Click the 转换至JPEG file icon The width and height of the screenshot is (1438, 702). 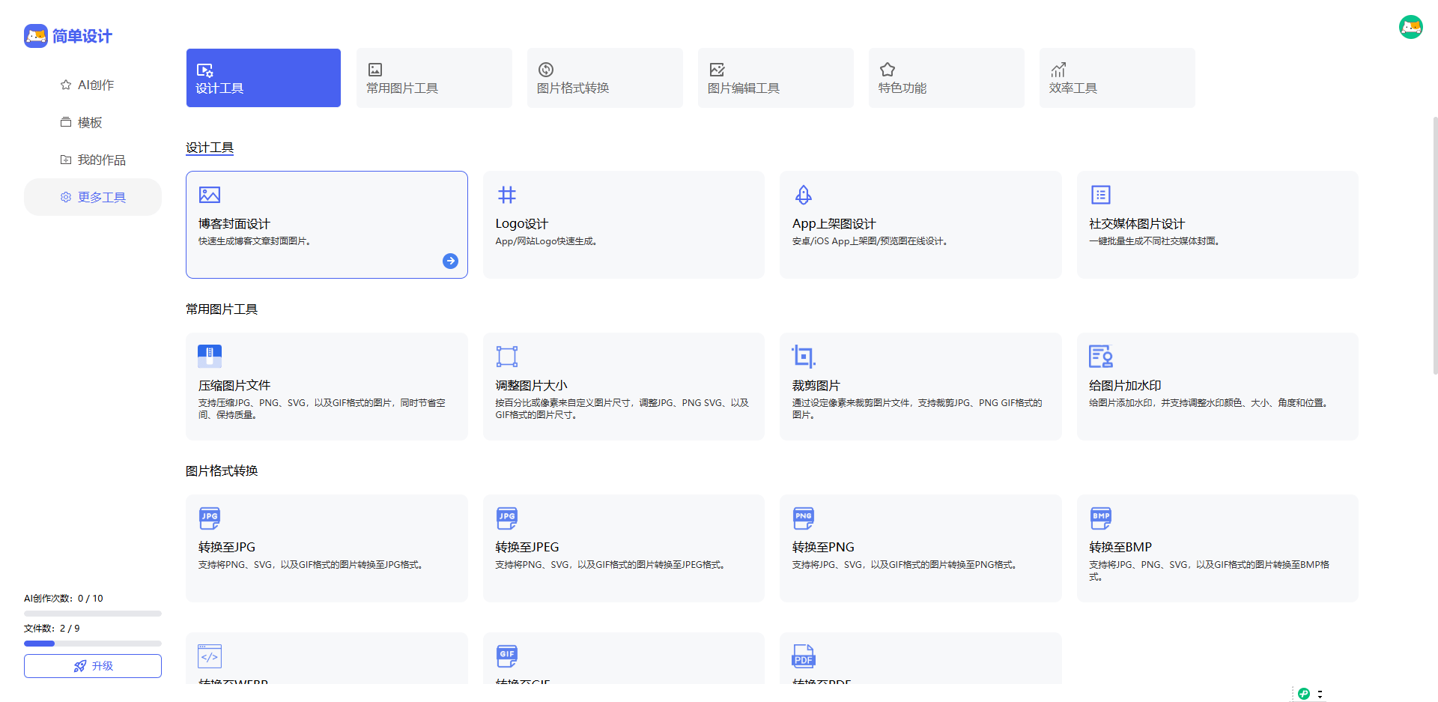coord(507,518)
